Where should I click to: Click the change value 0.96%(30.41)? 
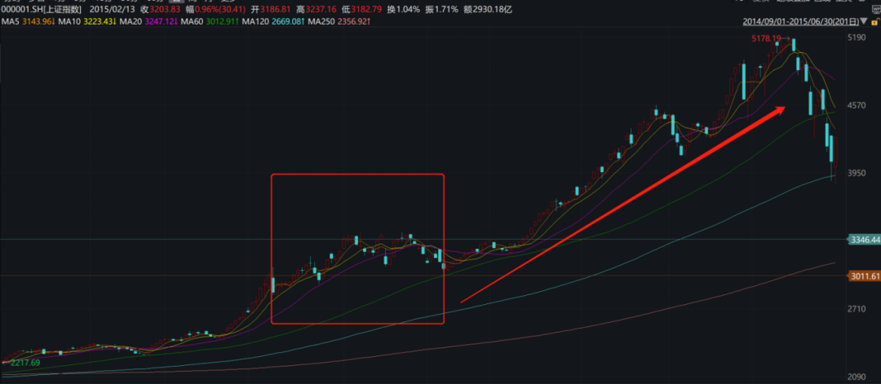(219, 10)
